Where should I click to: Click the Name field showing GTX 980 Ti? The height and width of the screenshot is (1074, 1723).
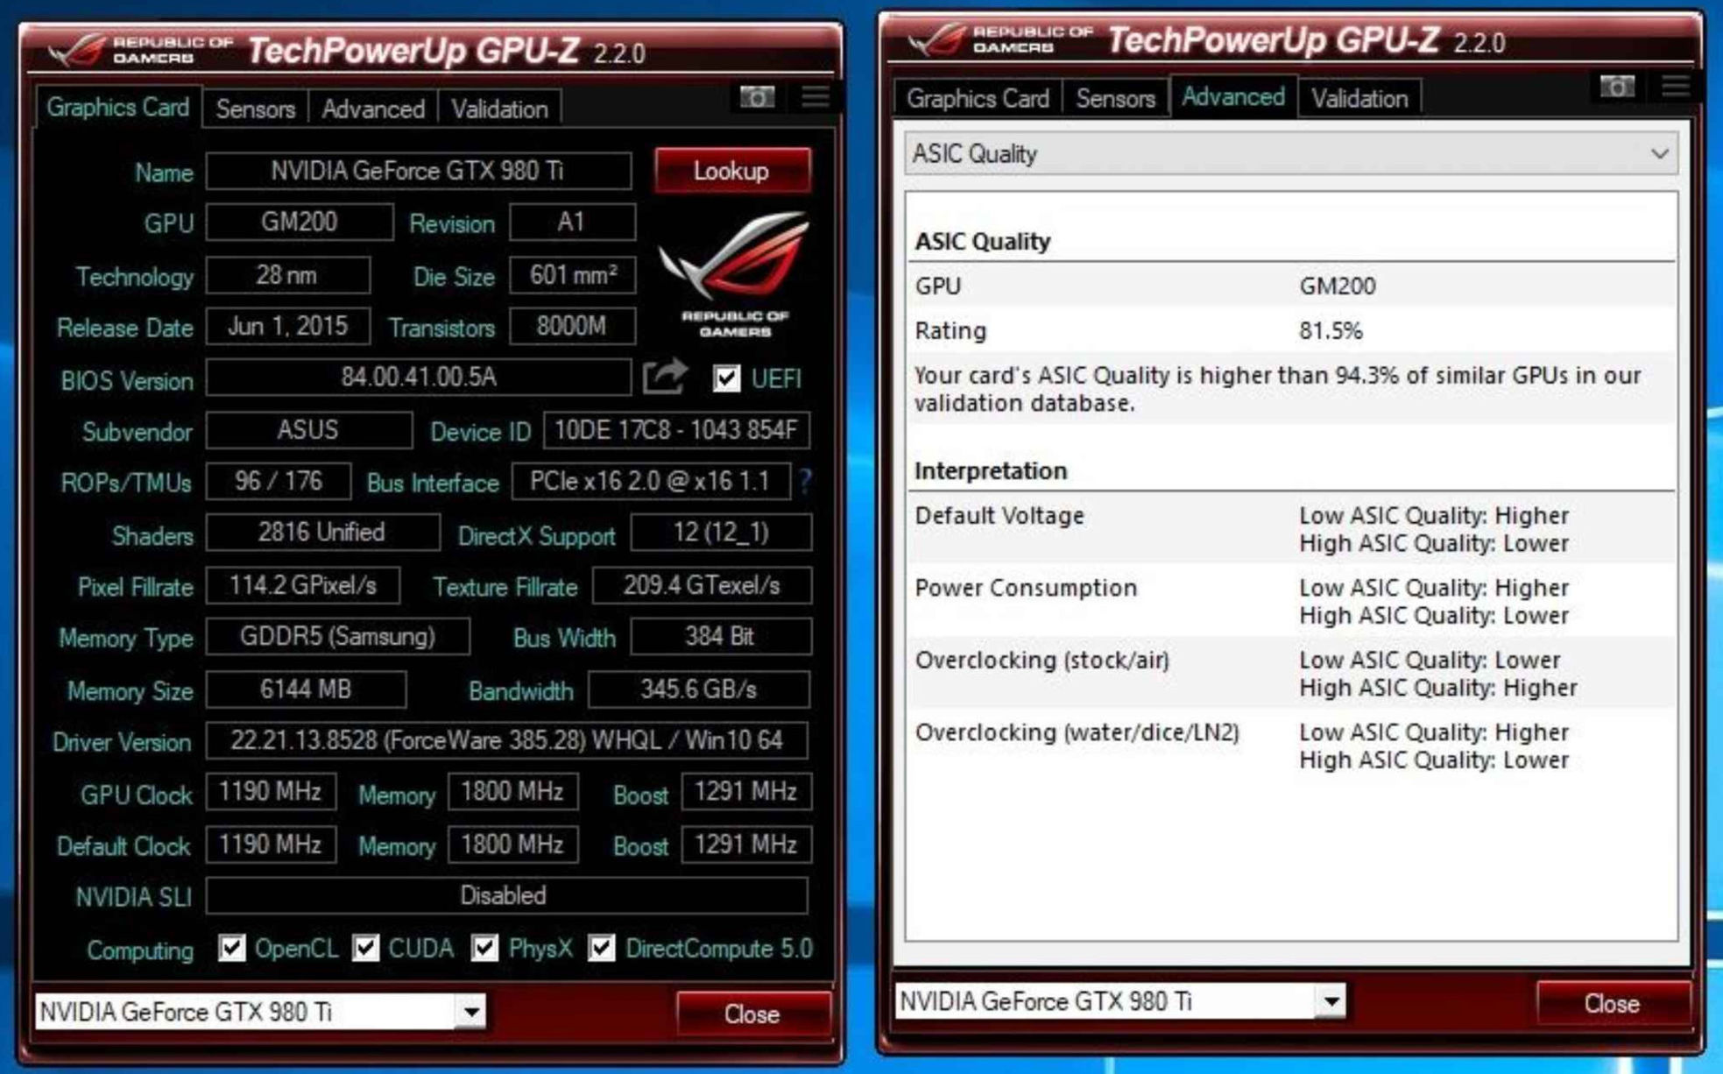pyautogui.click(x=418, y=171)
